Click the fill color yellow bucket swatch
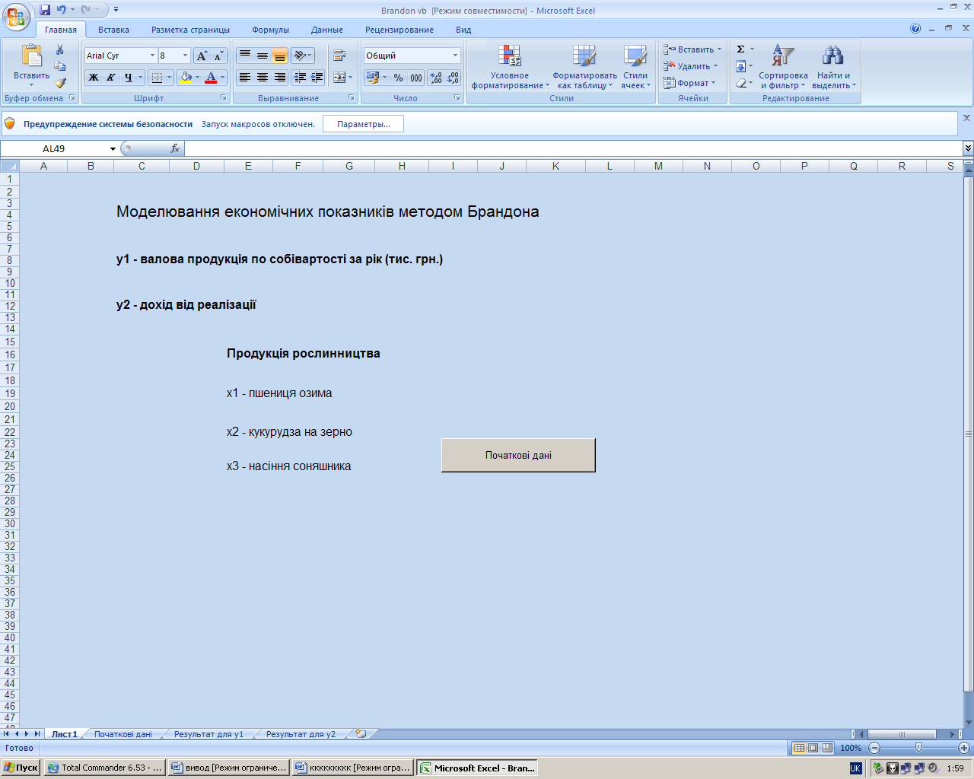Screen dimensions: 974x779 click(185, 78)
